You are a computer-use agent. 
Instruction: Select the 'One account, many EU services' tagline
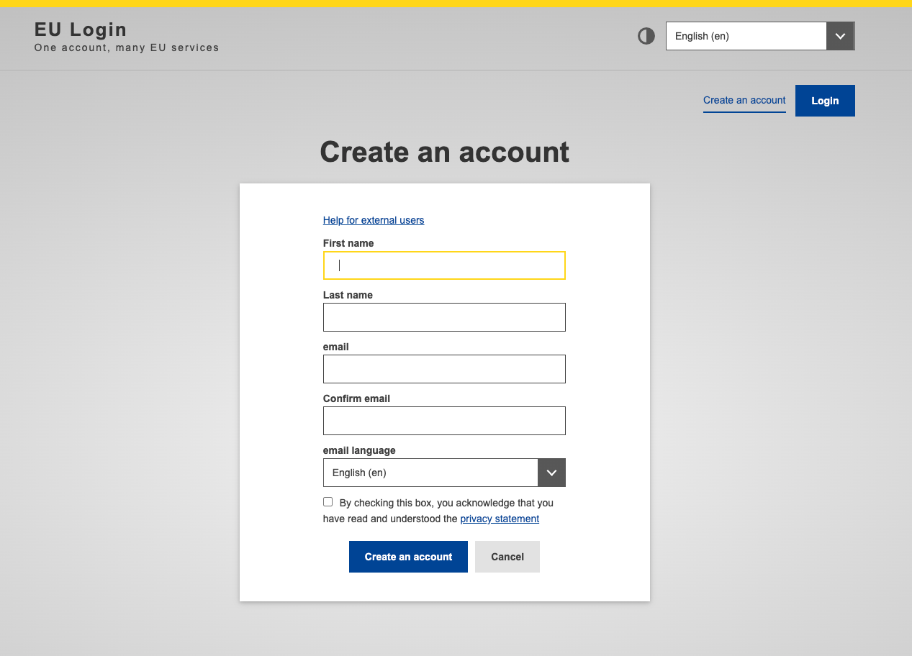tap(127, 47)
